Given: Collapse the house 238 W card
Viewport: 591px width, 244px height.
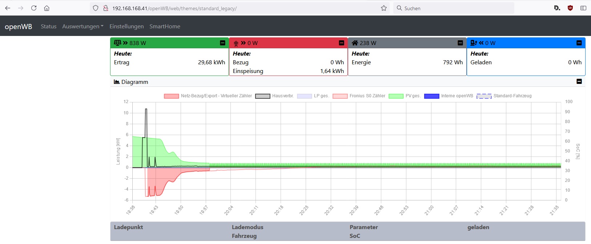Looking at the screenshot, I should [461, 43].
